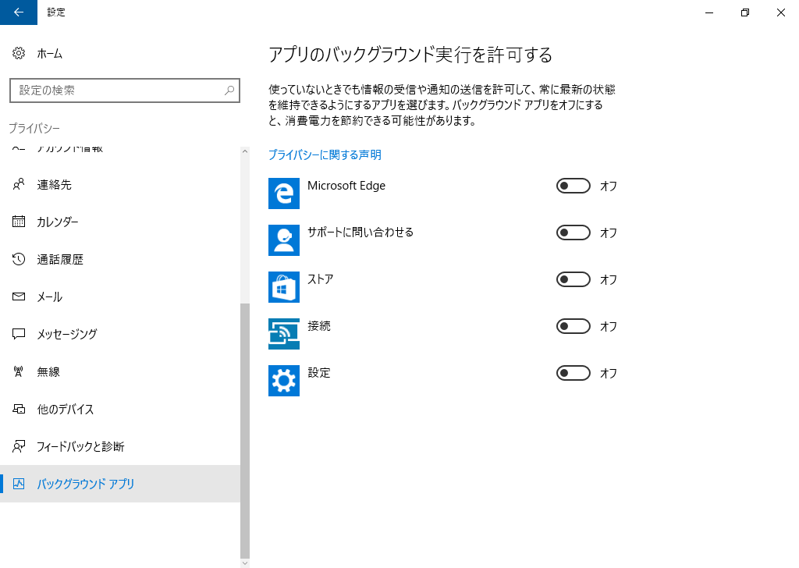Click the sidebar scrollbar down arrow

coord(245,563)
